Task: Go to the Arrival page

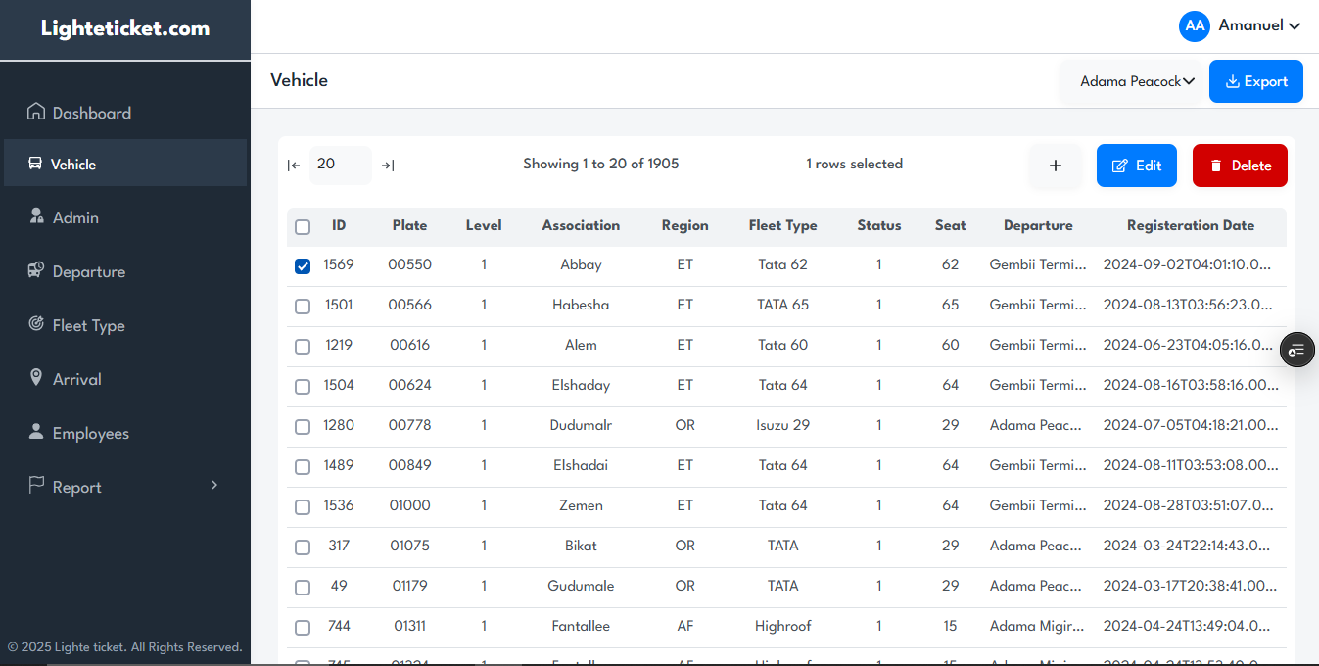Action: click(76, 378)
